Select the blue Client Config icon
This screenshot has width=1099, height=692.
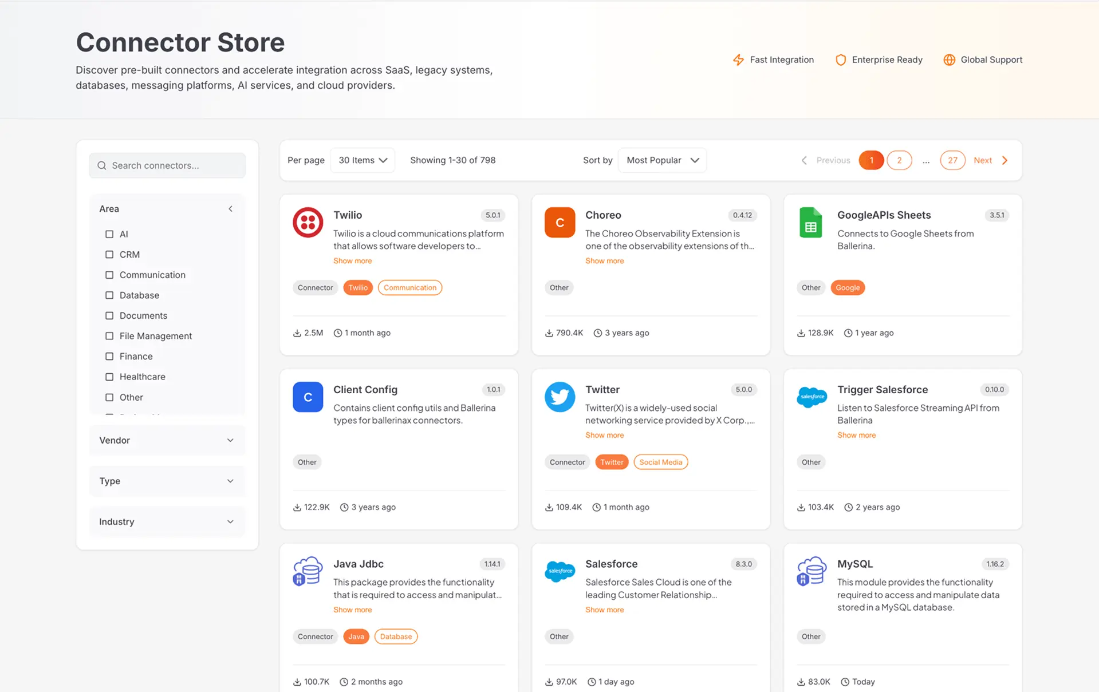(308, 397)
